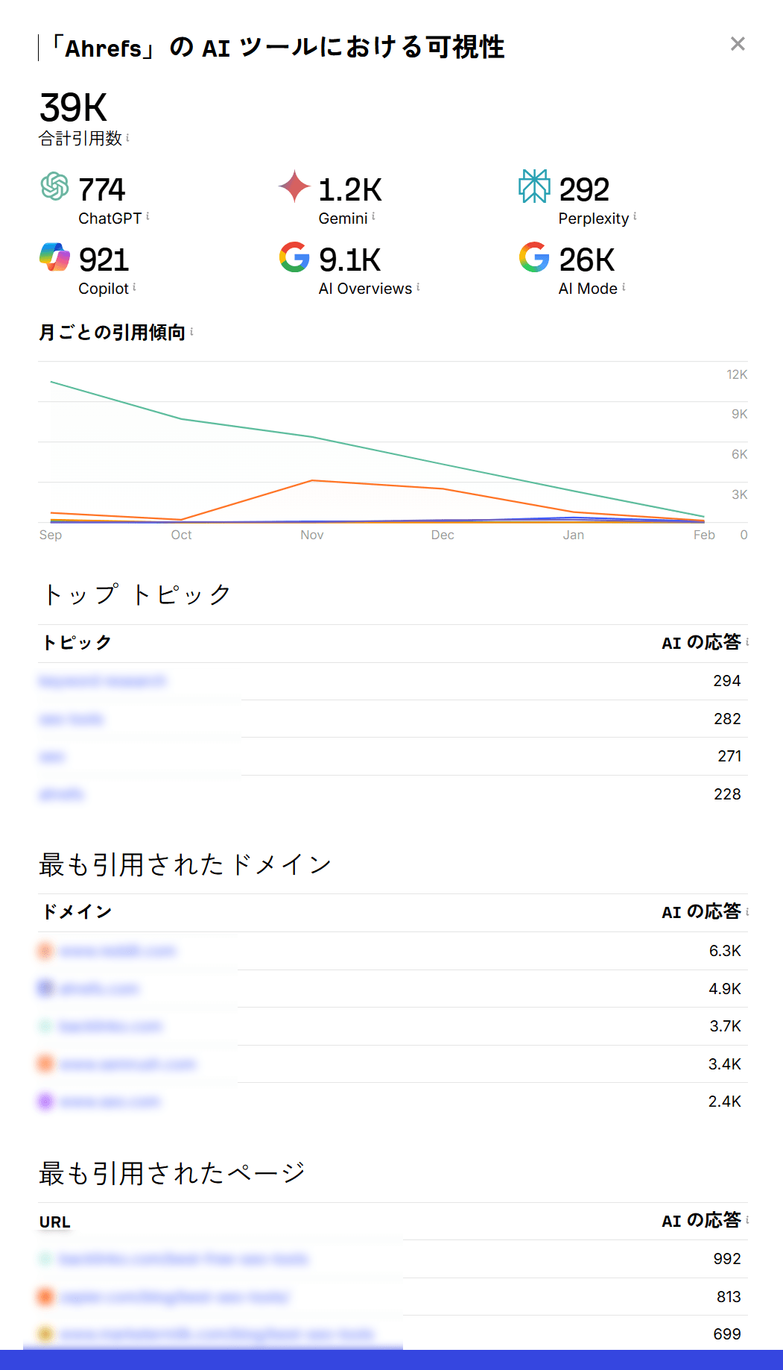The width and height of the screenshot is (783, 1370).
Task: Click the Google icon beside AI Overviews
Action: (x=293, y=259)
